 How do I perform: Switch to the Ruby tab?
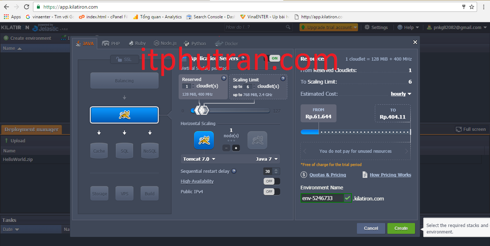tap(137, 43)
